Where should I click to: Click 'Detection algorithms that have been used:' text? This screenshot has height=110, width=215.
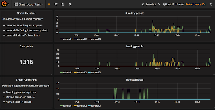(x=26, y=86)
